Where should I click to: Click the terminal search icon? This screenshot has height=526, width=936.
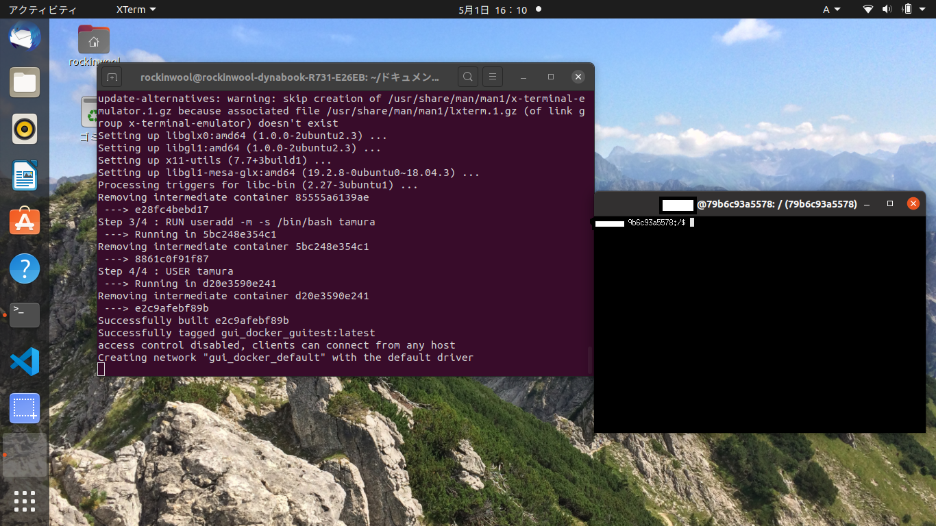467,77
